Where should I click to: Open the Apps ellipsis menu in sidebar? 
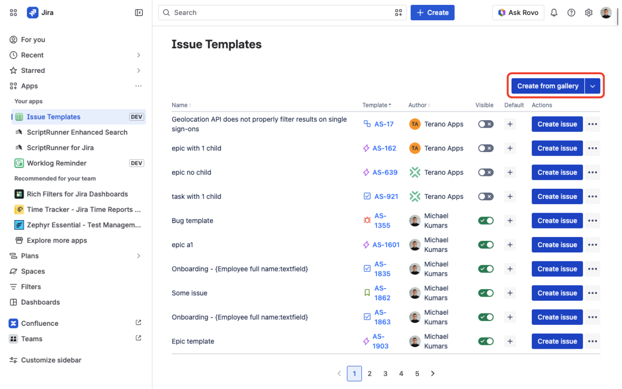point(139,86)
